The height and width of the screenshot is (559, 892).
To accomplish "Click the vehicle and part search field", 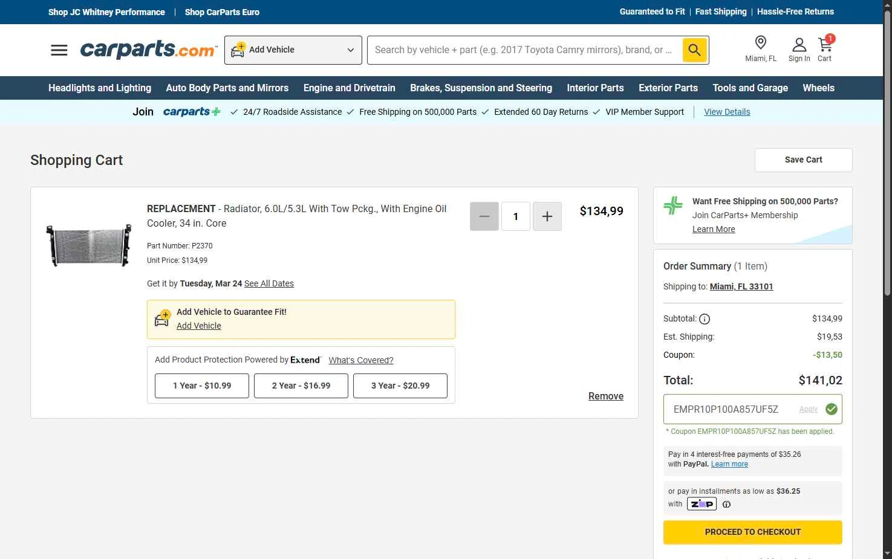I will [524, 50].
